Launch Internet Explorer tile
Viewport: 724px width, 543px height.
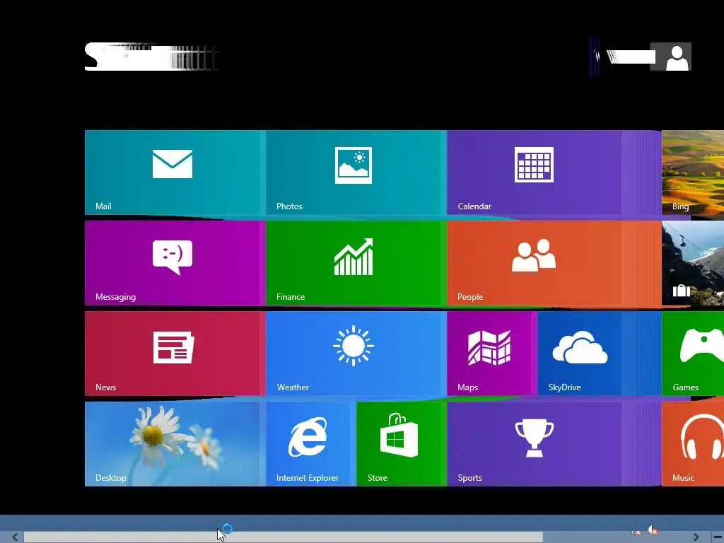(x=308, y=444)
